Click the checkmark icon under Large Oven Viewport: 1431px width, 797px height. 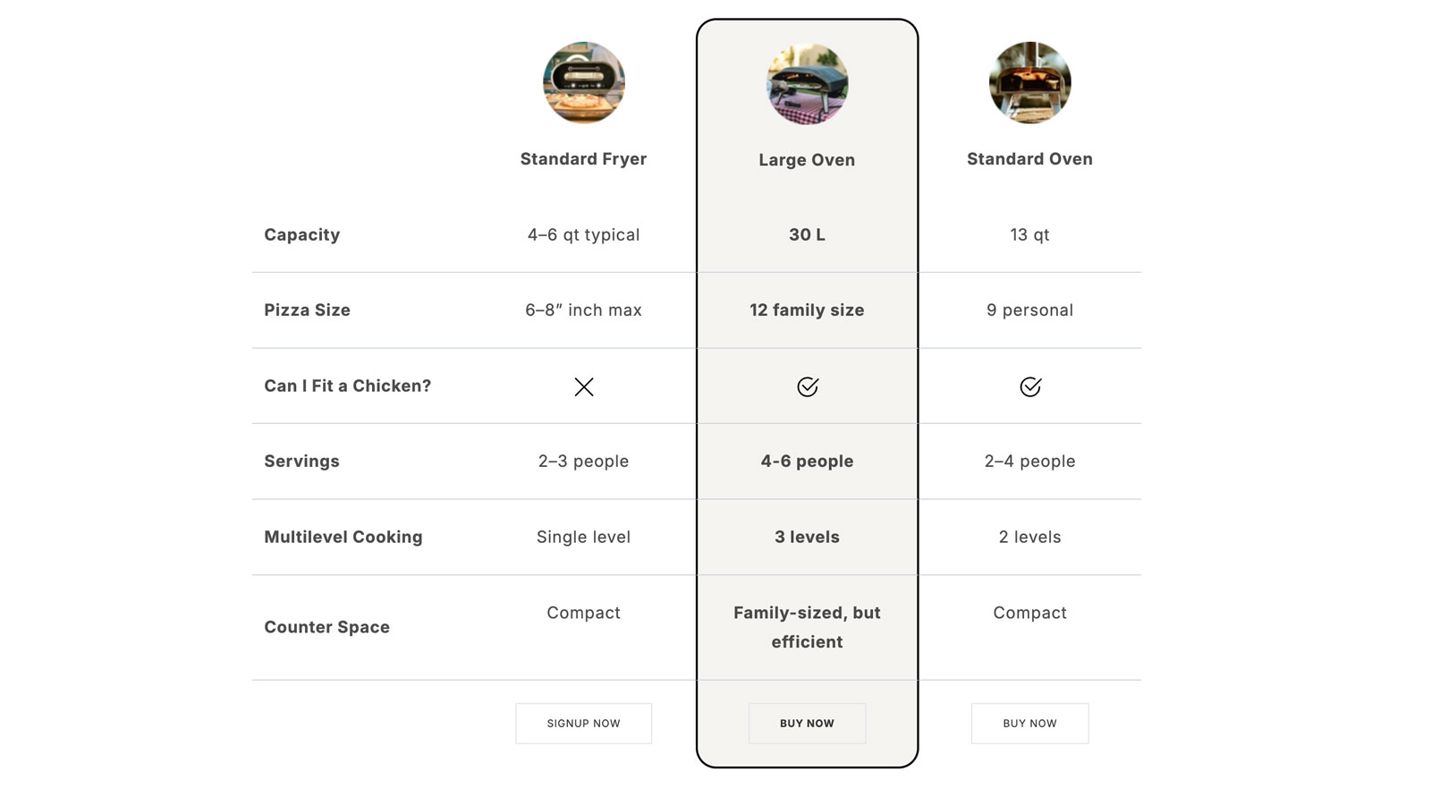(x=807, y=386)
